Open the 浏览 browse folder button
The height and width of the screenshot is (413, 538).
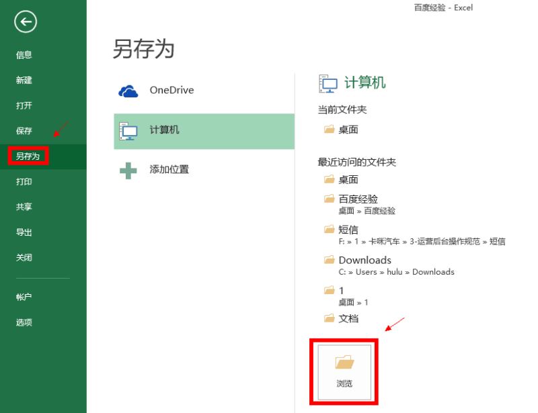click(x=344, y=372)
